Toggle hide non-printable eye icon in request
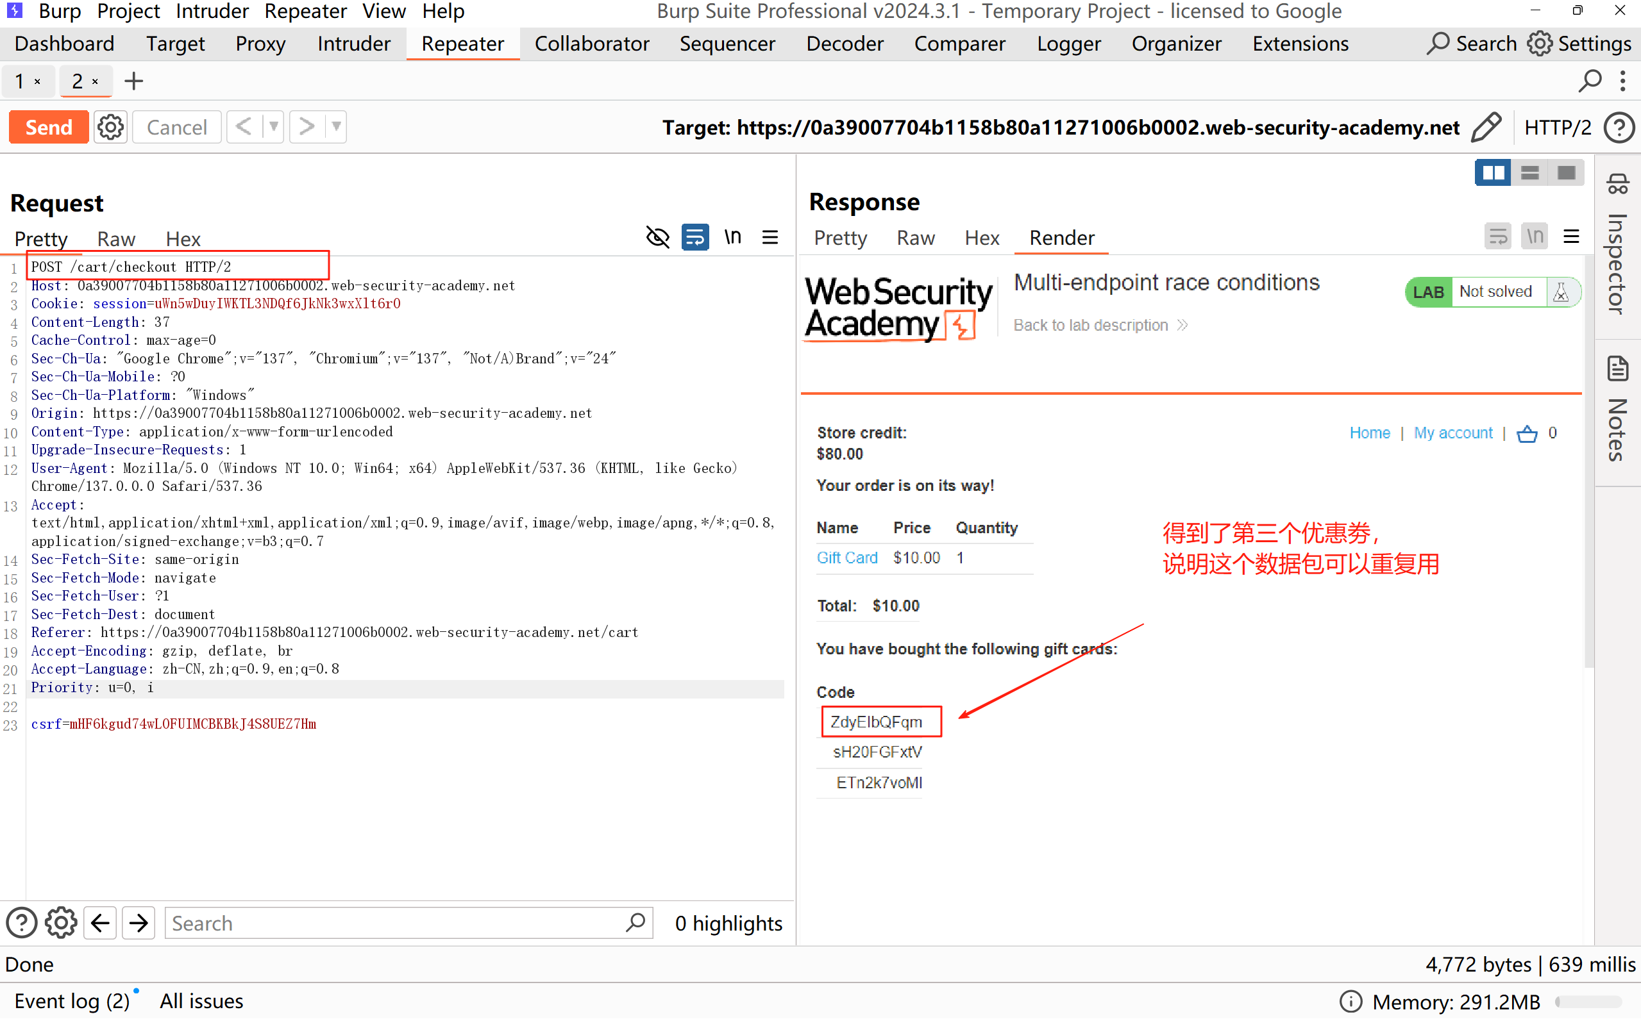 coord(657,237)
